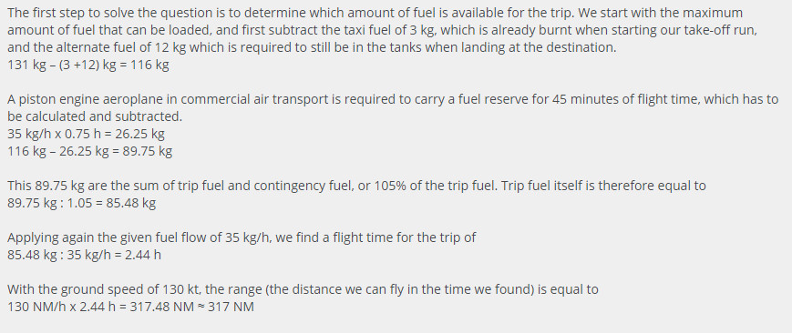Click the sentence starting 'With the ground speed of 130 kt'
Screen dimensions: 792x333
[303, 289]
